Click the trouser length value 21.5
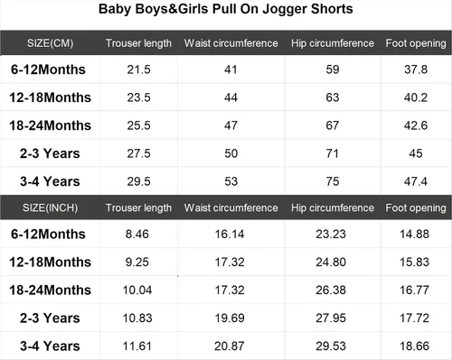The width and height of the screenshot is (452, 360). pyautogui.click(x=138, y=69)
